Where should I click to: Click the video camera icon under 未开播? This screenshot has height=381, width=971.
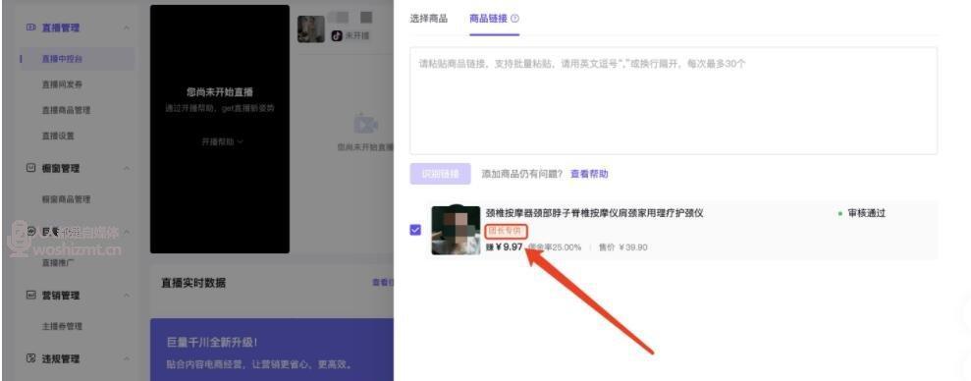tap(365, 124)
